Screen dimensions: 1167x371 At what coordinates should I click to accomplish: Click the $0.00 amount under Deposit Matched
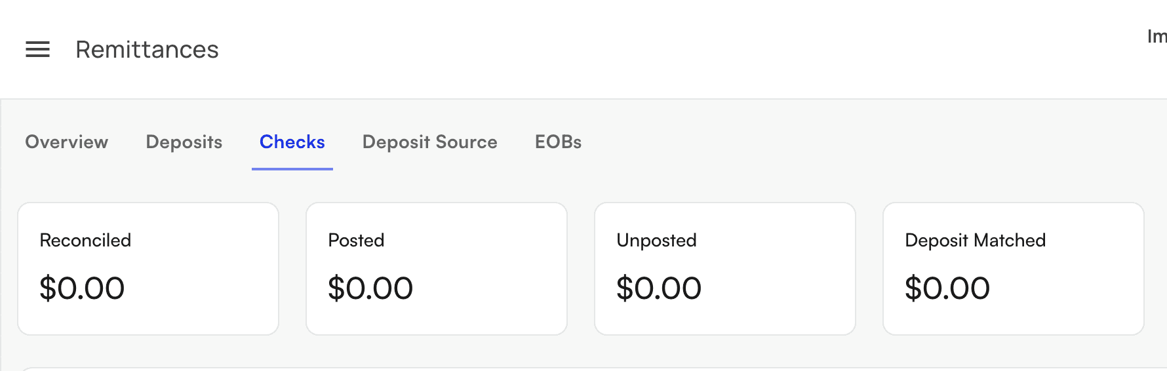coord(947,288)
